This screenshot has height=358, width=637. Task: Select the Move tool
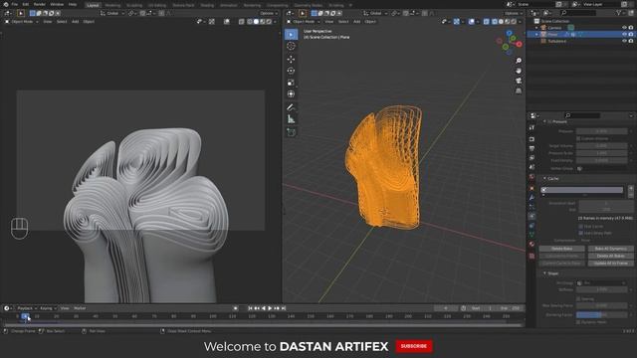(291, 60)
